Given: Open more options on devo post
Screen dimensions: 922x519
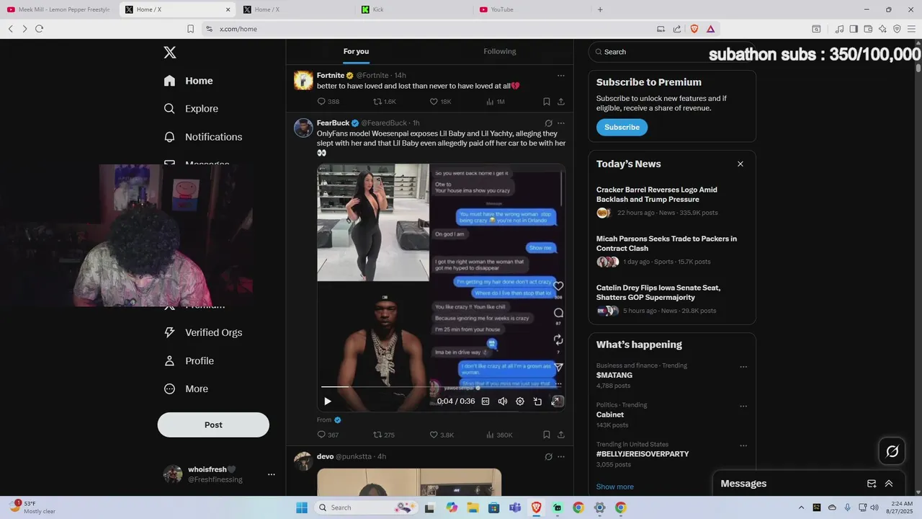Looking at the screenshot, I should (561, 456).
